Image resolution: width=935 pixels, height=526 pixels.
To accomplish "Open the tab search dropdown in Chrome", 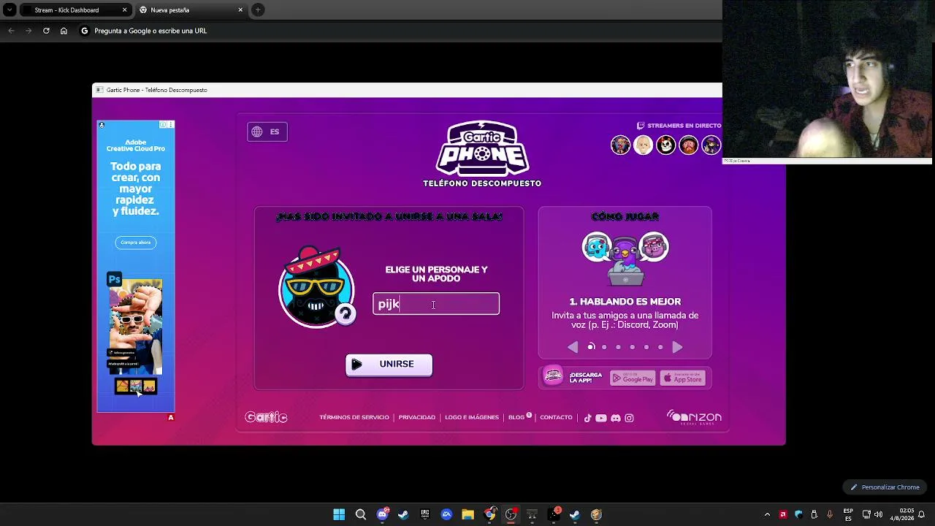I will [x=9, y=10].
